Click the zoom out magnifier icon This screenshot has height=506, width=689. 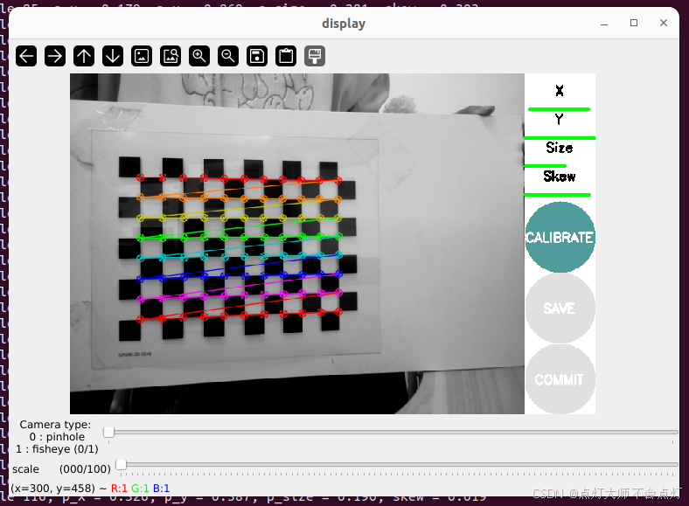click(228, 56)
